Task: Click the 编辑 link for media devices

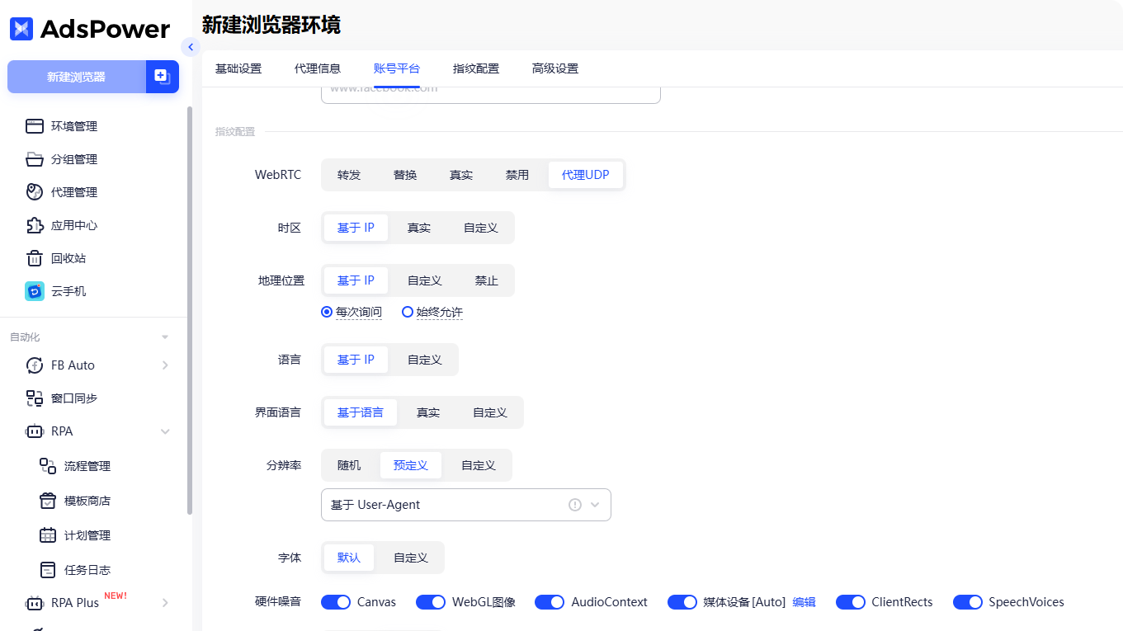Action: tap(805, 602)
